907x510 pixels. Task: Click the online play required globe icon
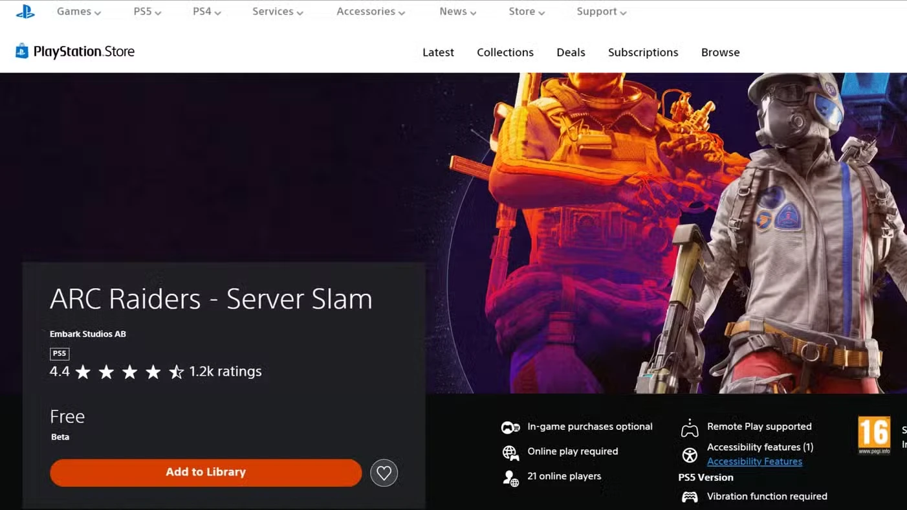pyautogui.click(x=510, y=452)
